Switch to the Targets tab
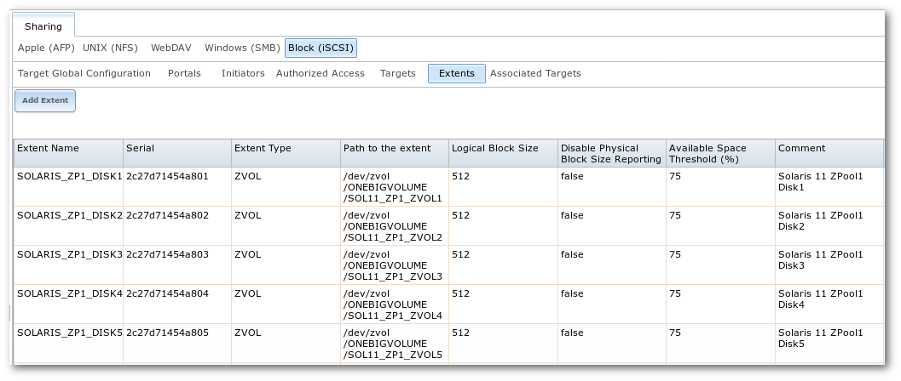The width and height of the screenshot is (901, 381). point(397,74)
